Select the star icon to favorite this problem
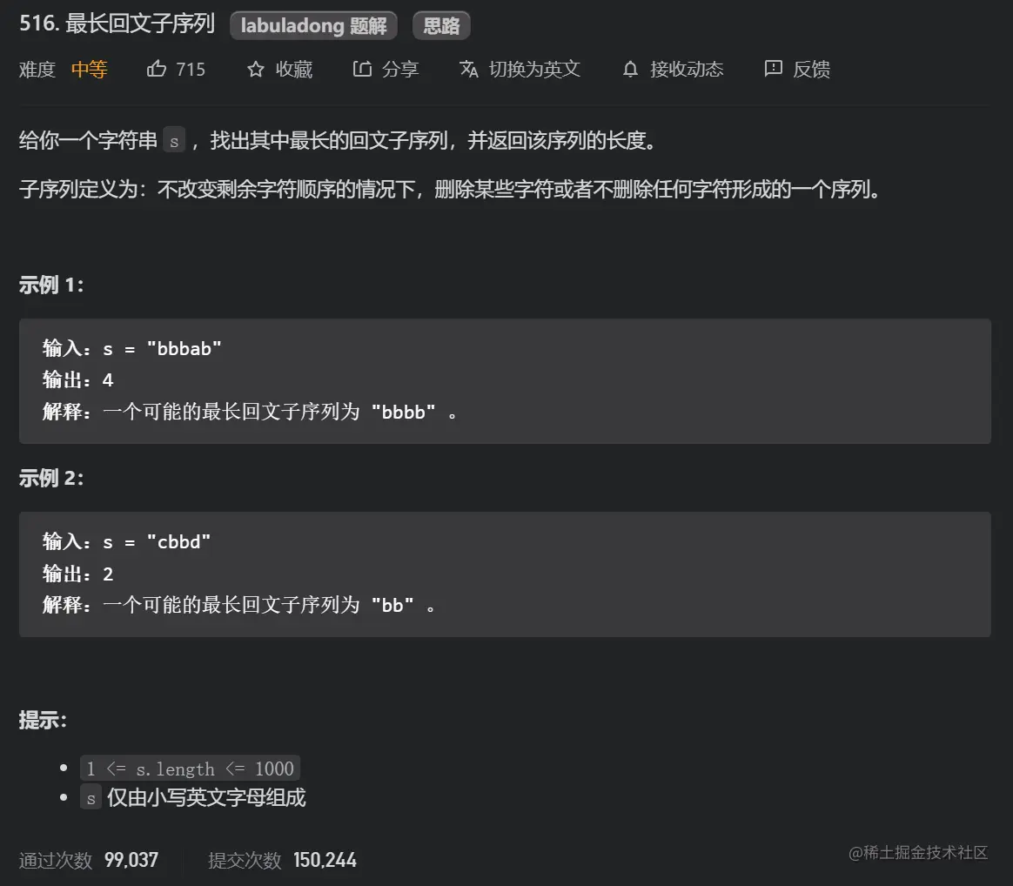This screenshot has width=1013, height=886. [x=254, y=69]
